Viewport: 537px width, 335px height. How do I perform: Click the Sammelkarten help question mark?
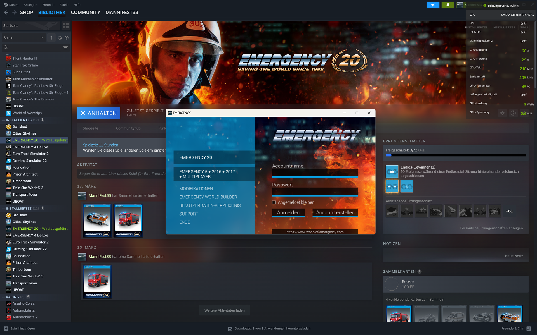pyautogui.click(x=420, y=272)
